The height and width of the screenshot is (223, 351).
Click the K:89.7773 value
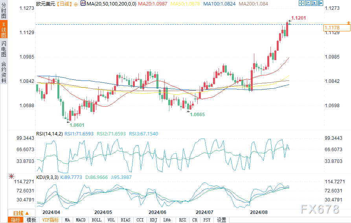tap(71, 177)
